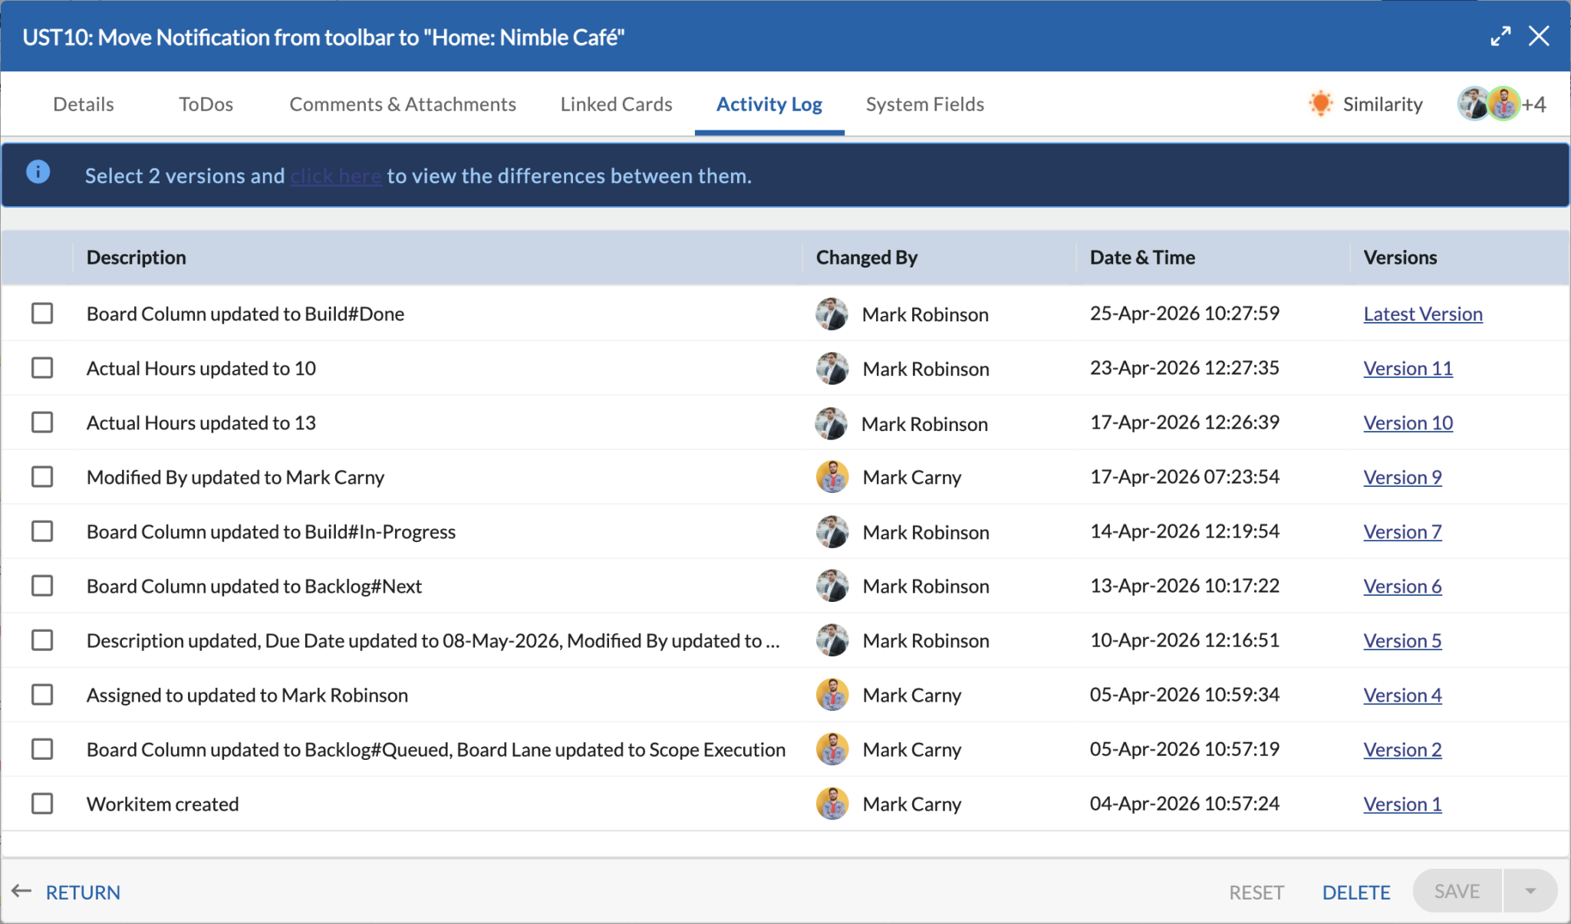Click Mark Robinson's avatar in Build#Done row
This screenshot has width=1571, height=924.
(832, 314)
